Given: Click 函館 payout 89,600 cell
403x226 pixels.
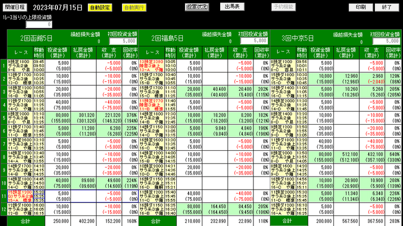Looking at the screenshot, I should click(84, 183).
